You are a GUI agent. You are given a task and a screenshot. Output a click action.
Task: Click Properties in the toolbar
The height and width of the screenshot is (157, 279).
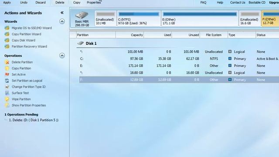(94, 3)
